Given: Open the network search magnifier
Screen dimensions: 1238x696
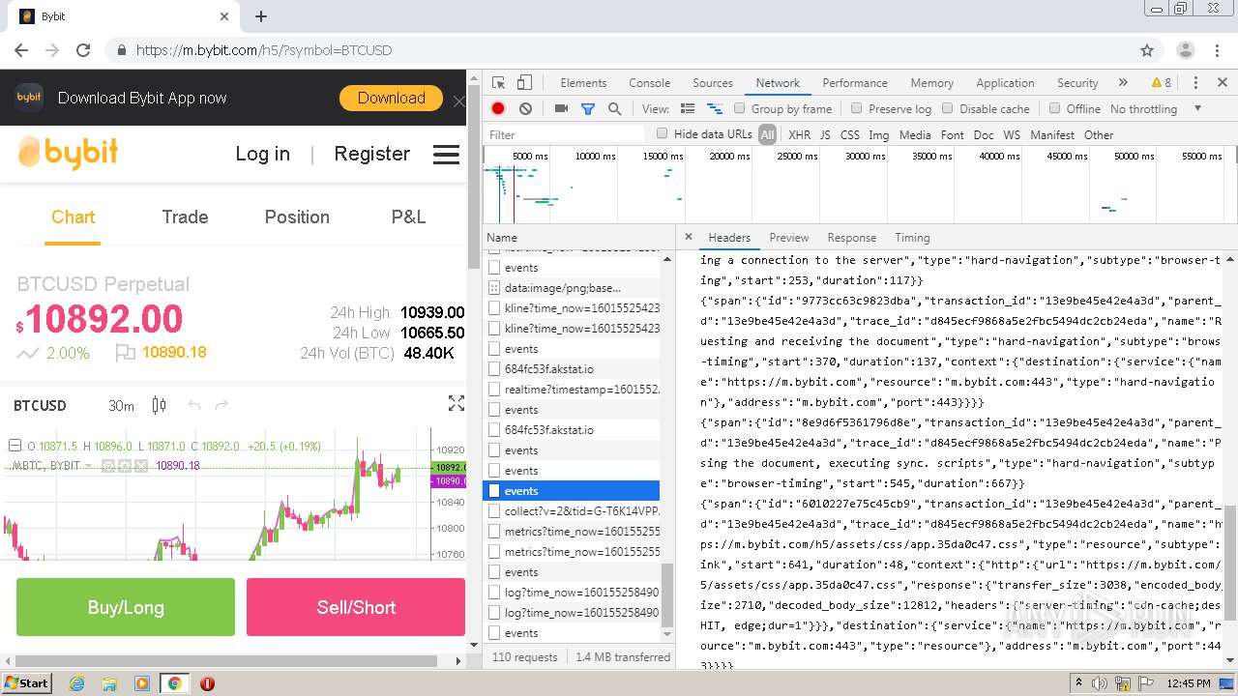Looking at the screenshot, I should pos(614,109).
